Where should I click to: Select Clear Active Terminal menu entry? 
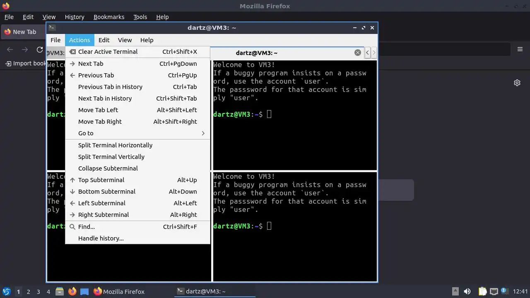pos(137,52)
